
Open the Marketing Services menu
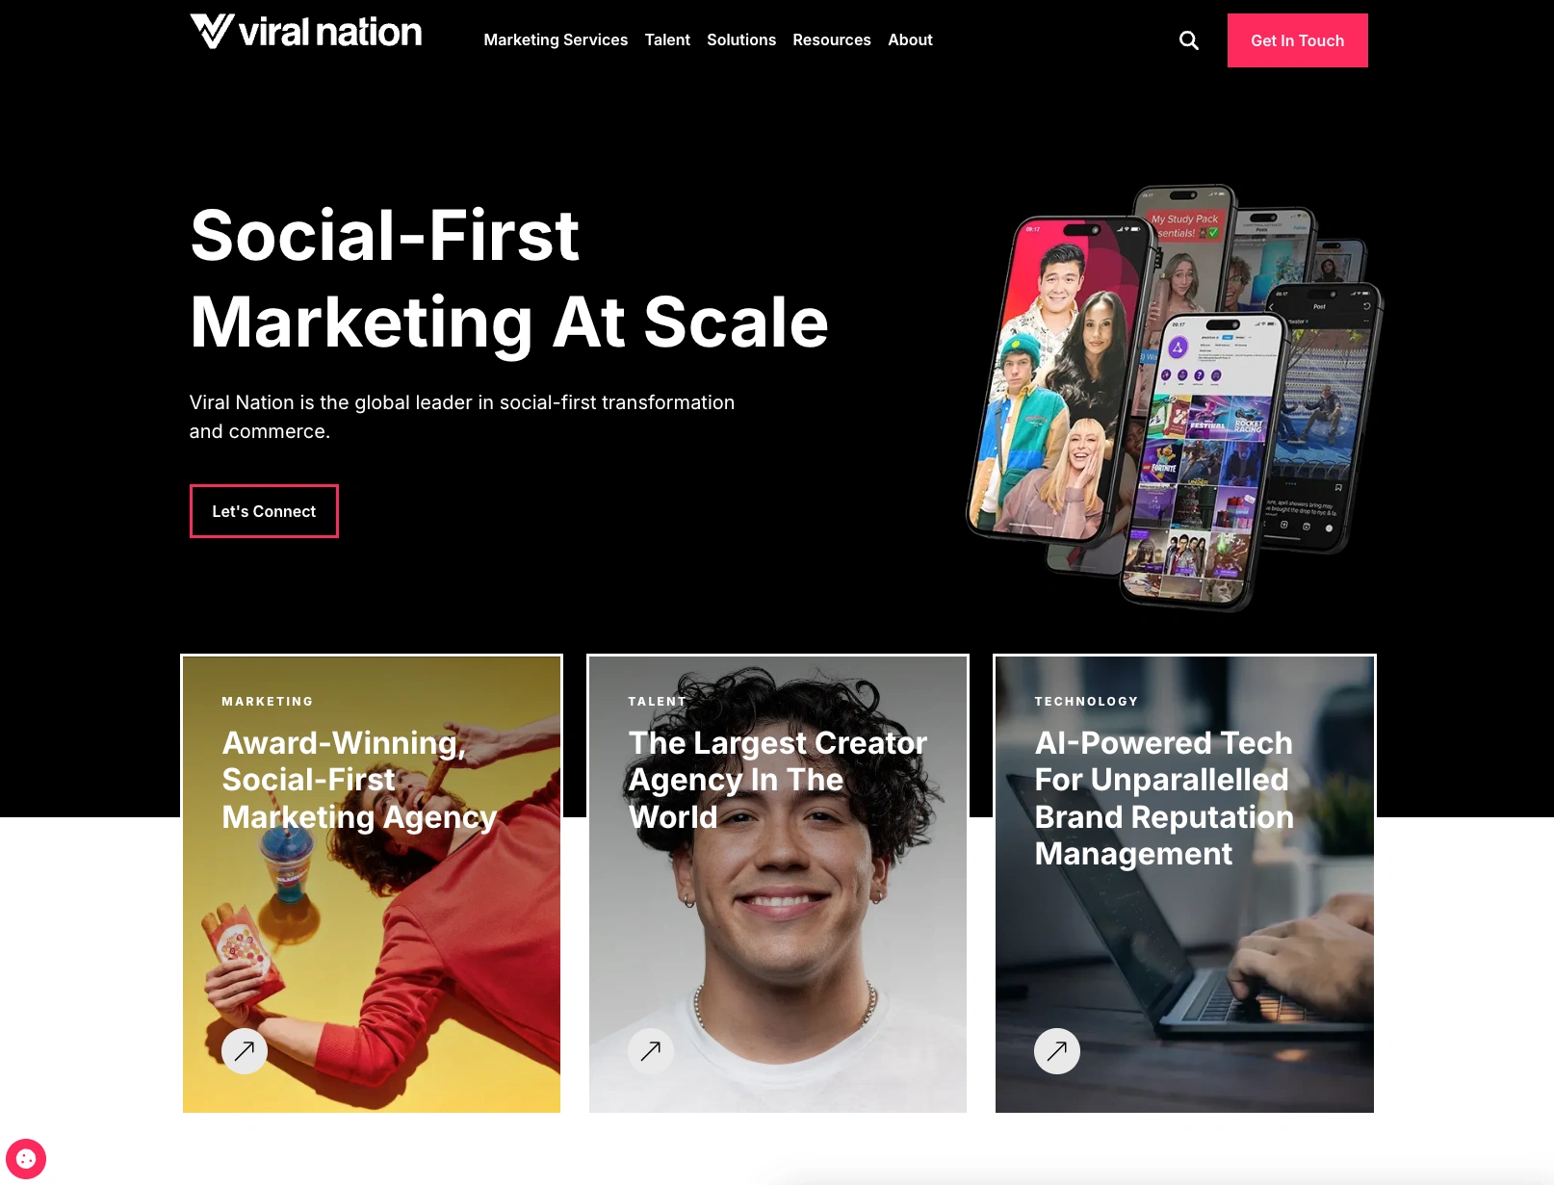[556, 39]
